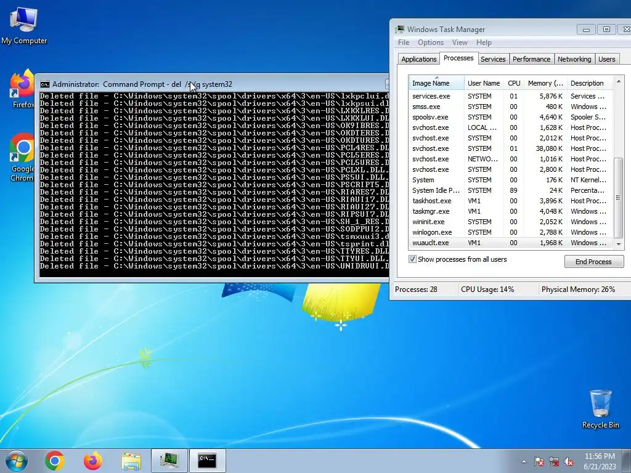Toggle Show processes from all users
Screen dimensions: 631x473
click(412, 259)
